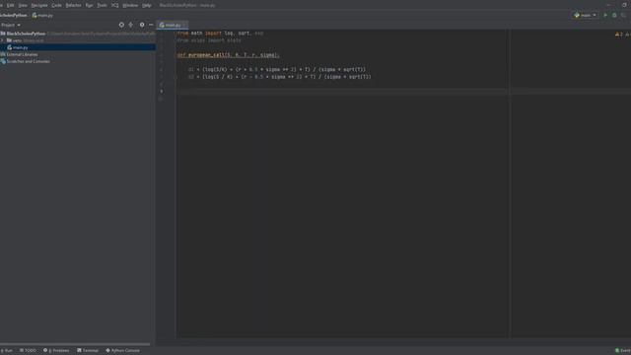Expand the venv folder arrow
This screenshot has width=631, height=355.
tap(2, 40)
